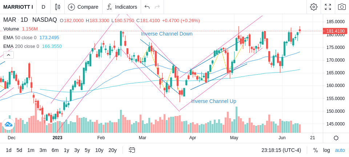This screenshot has width=349, height=157.
Task: Click the May label on time axis
Action: click(x=234, y=138)
